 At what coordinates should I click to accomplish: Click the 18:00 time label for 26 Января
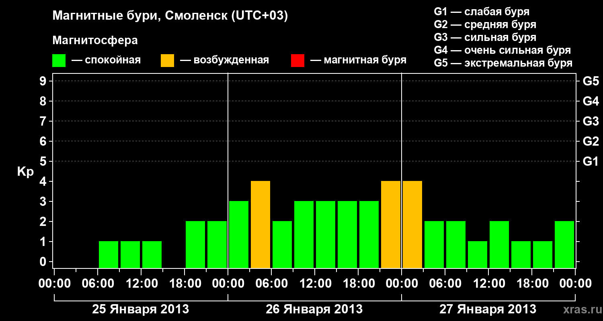click(x=359, y=284)
